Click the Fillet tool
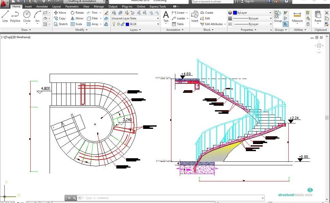This screenshot has height=203, width=330. pyautogui.click(x=92, y=18)
